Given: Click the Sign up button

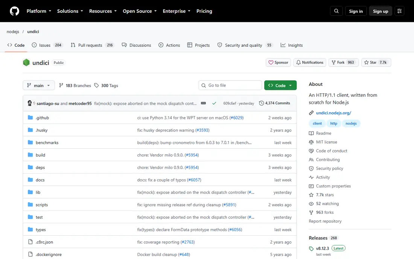Looking at the screenshot, I should pos(381,11).
